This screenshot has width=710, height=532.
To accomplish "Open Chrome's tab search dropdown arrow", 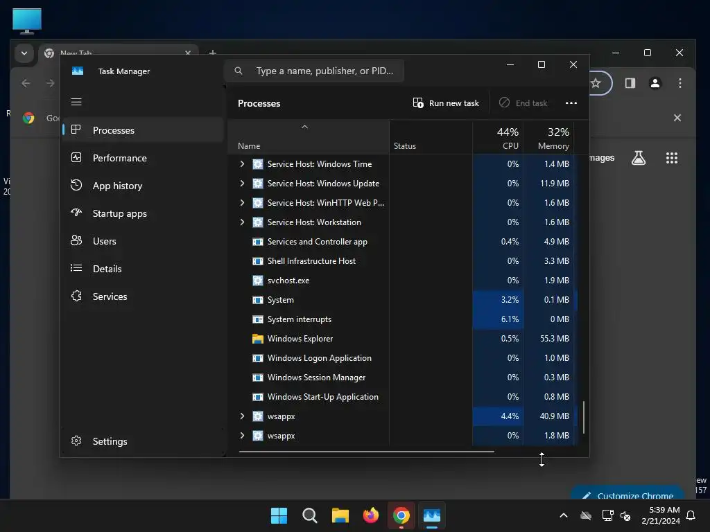I will [24, 53].
